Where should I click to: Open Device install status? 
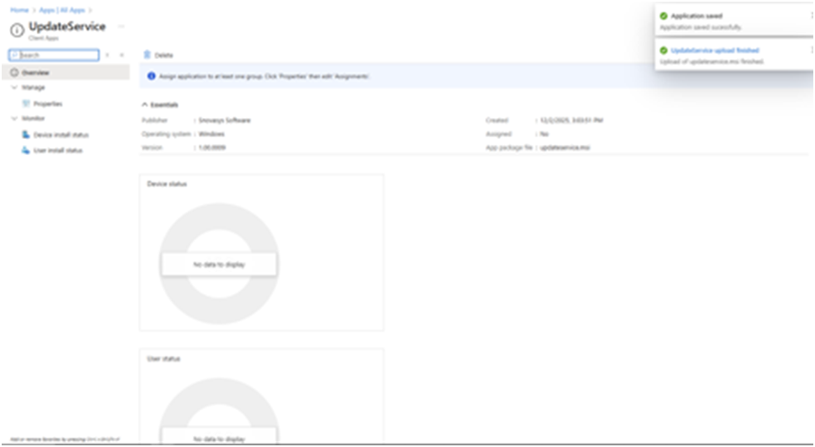point(61,135)
